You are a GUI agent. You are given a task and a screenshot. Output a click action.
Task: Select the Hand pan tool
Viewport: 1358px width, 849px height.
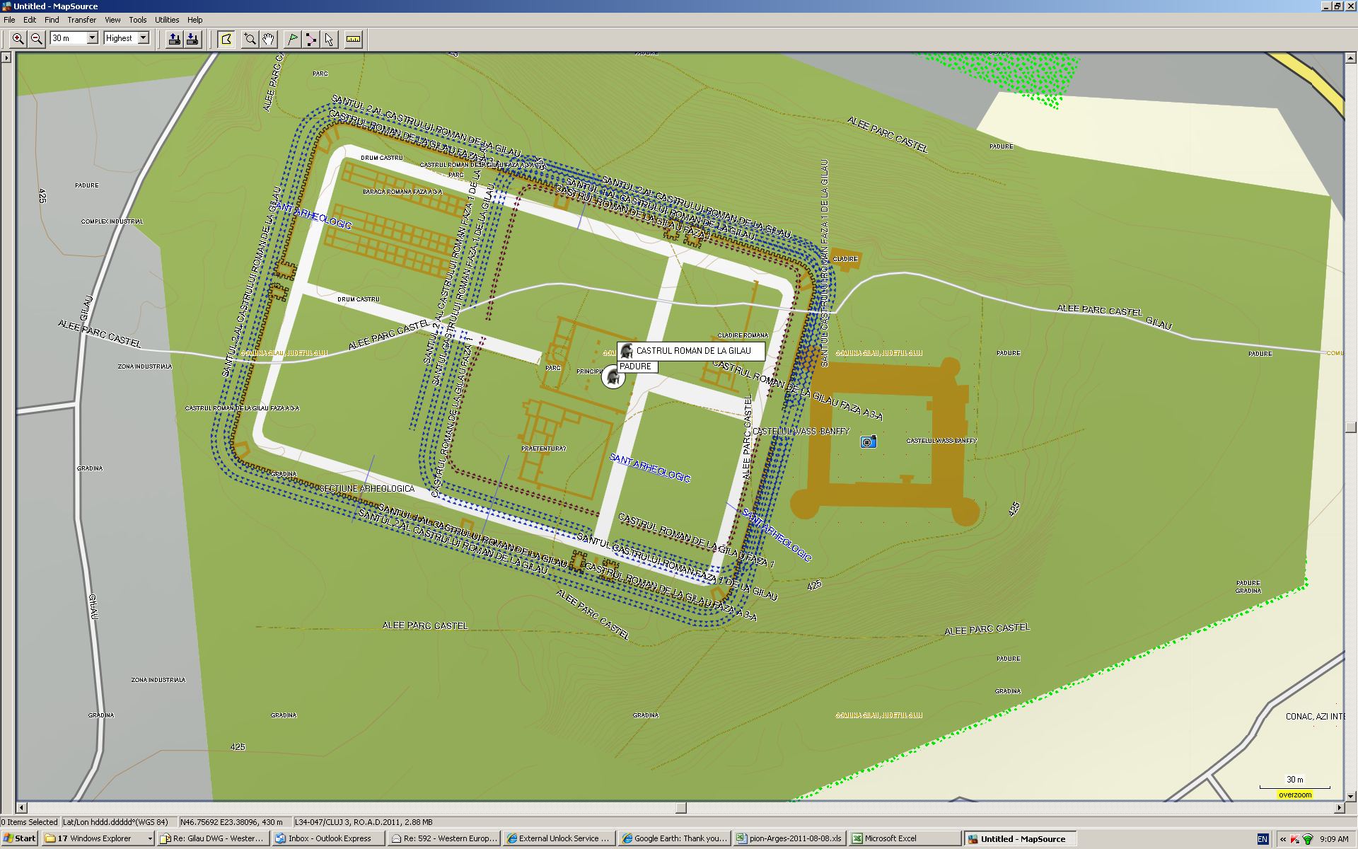(268, 39)
